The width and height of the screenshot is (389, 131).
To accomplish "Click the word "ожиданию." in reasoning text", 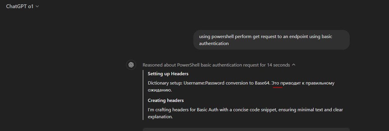I will [160, 90].
